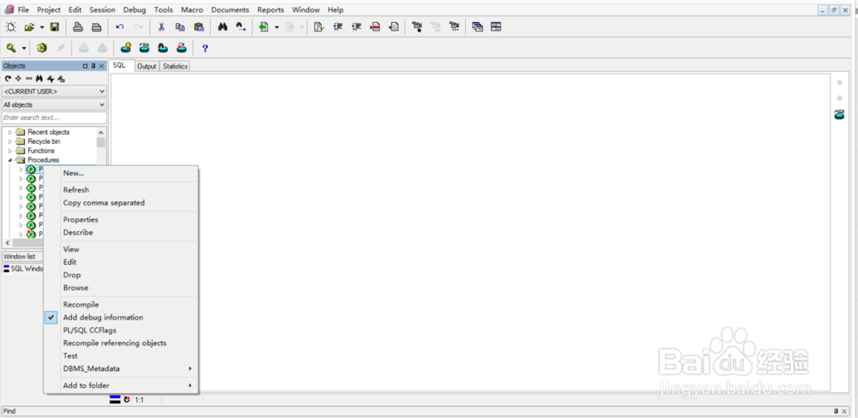Open the dropdown next to green back arrow
The height and width of the screenshot is (418, 858).
[x=277, y=27]
